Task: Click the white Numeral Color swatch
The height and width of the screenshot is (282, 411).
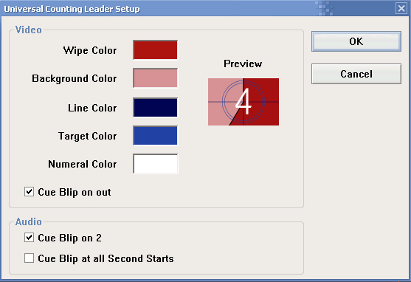Action: point(156,164)
